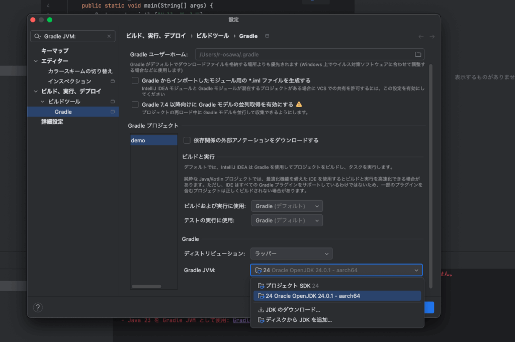Screen dimensions: 515x342
Task: Open folder browser for Gradle user home
Action: (418, 54)
